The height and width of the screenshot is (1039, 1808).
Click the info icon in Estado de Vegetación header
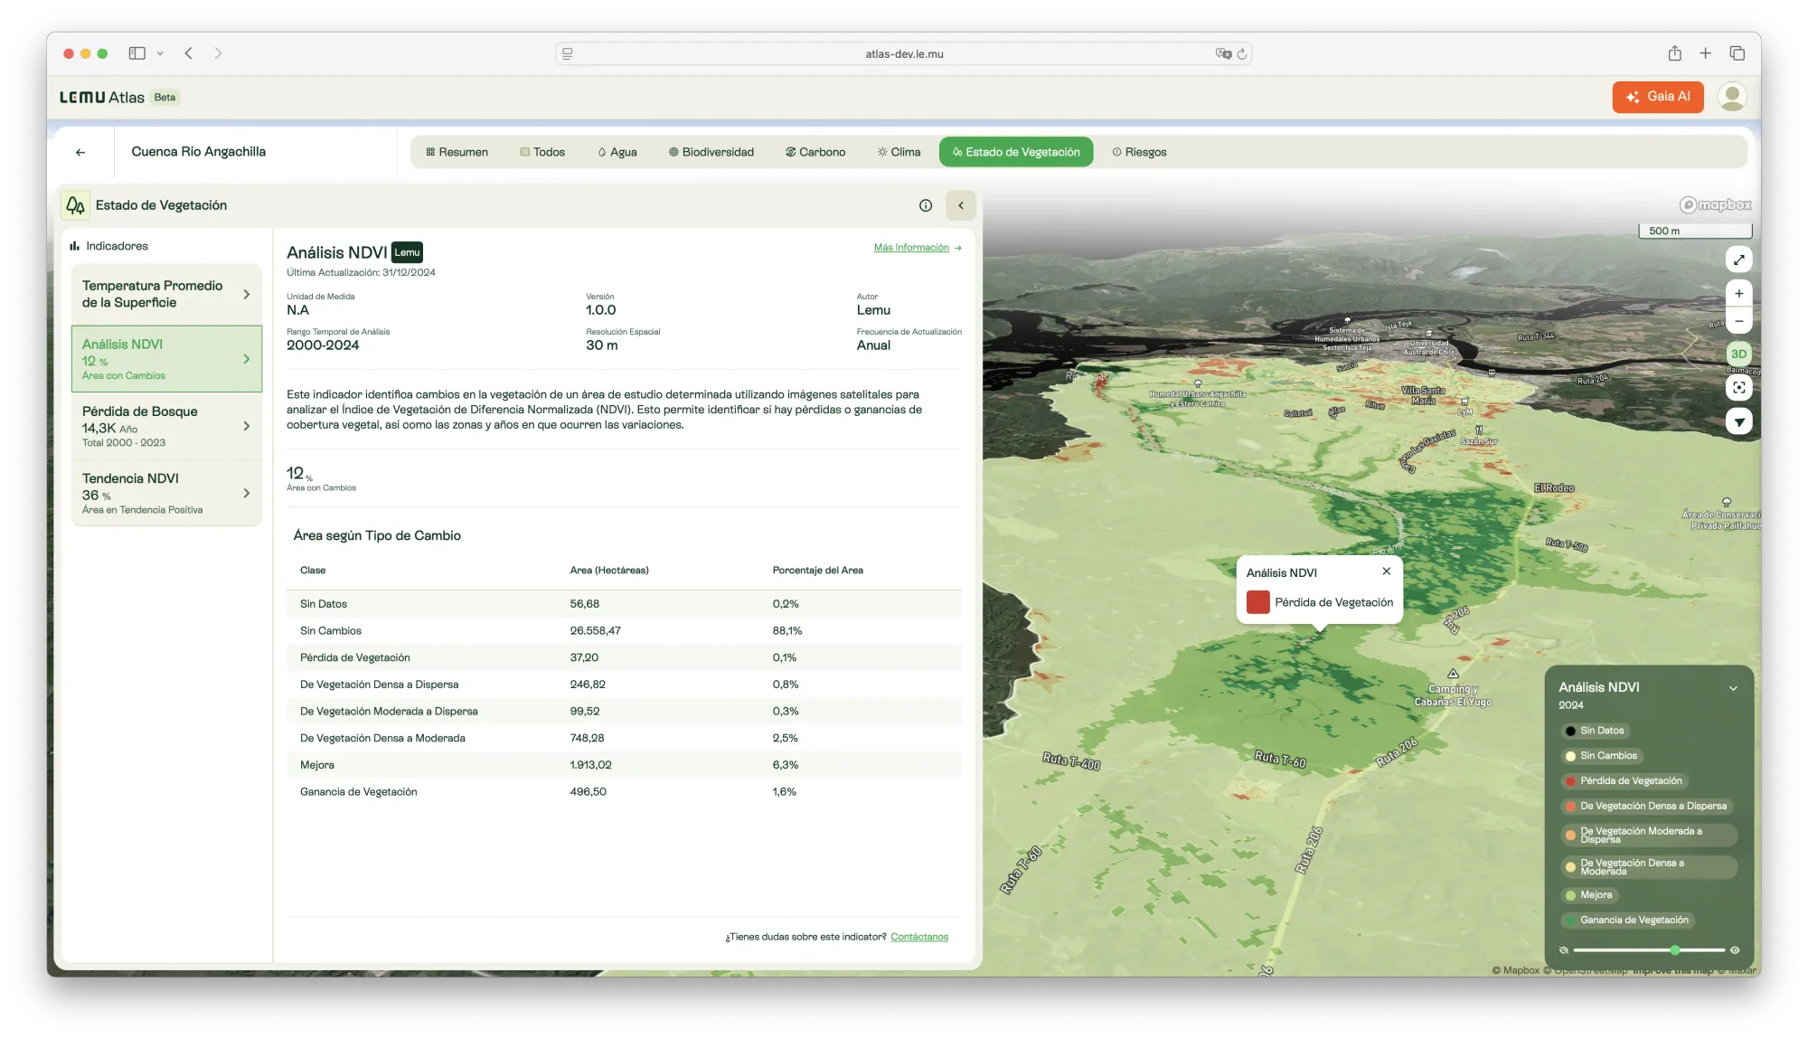925,205
